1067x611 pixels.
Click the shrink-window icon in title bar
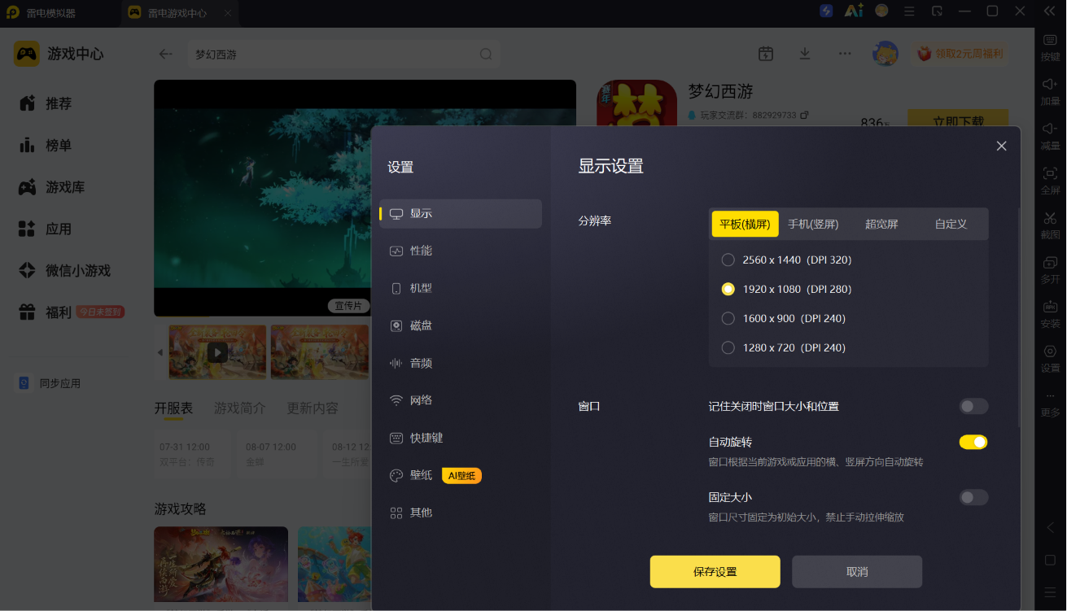point(937,11)
